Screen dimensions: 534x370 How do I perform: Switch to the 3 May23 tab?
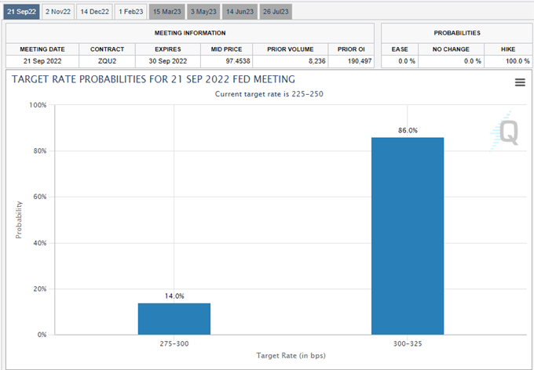[x=203, y=12]
